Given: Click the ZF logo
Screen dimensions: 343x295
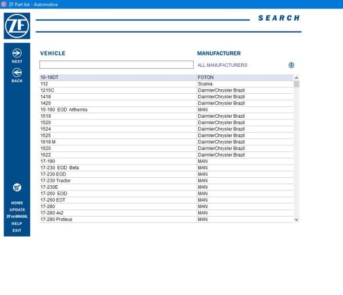Looking at the screenshot, I should (x=17, y=26).
